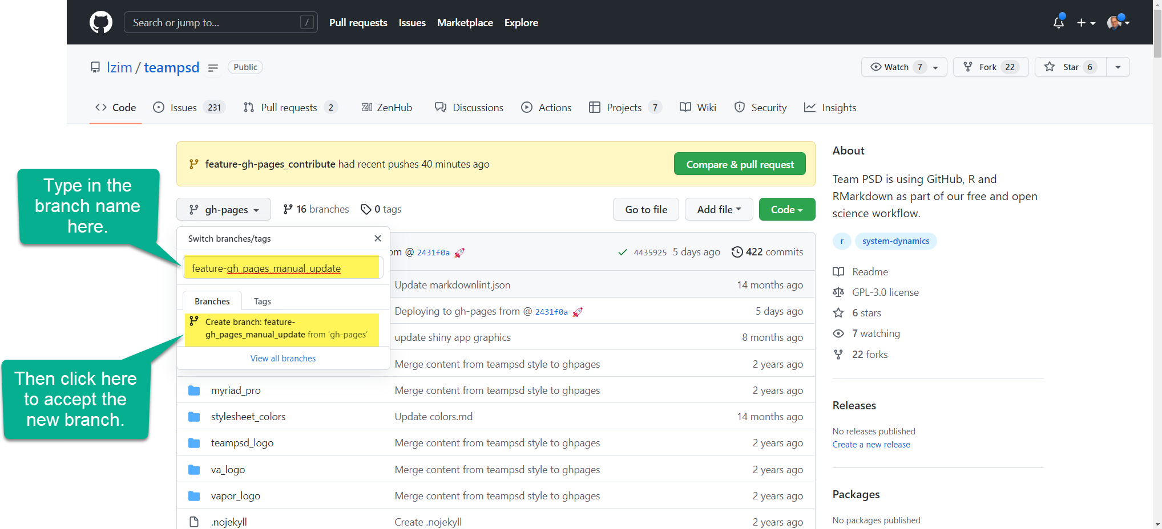Star the repository
The height and width of the screenshot is (529, 1162).
1071,67
